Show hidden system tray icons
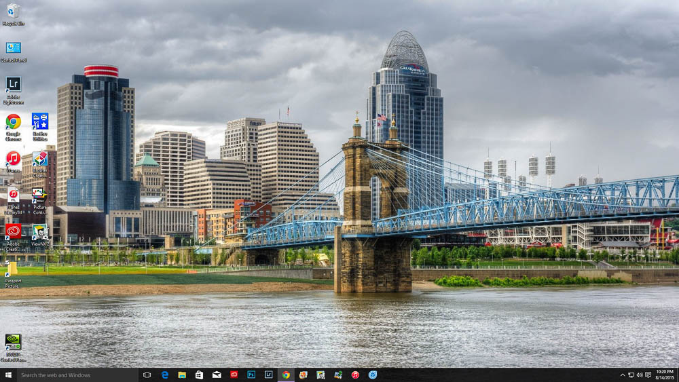679x382 pixels. [623, 375]
